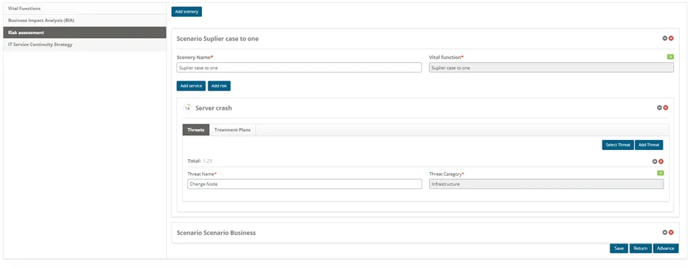This screenshot has height=268, width=691.
Task: Expand the Scenario Scenario Business panel
Action: point(665,233)
